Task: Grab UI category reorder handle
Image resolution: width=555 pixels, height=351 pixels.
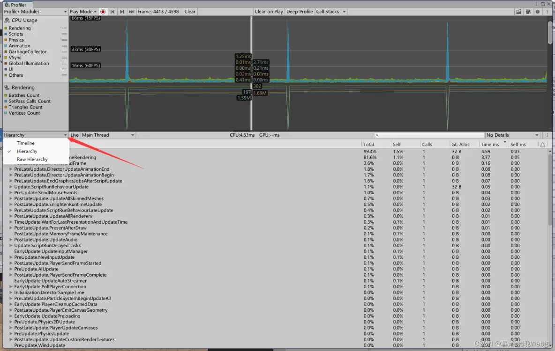Action: coord(64,69)
